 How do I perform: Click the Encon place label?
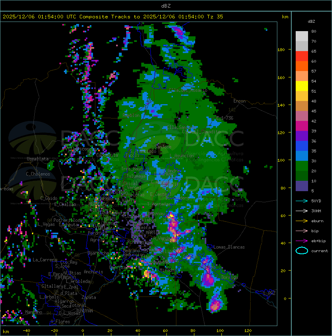tap(239, 101)
